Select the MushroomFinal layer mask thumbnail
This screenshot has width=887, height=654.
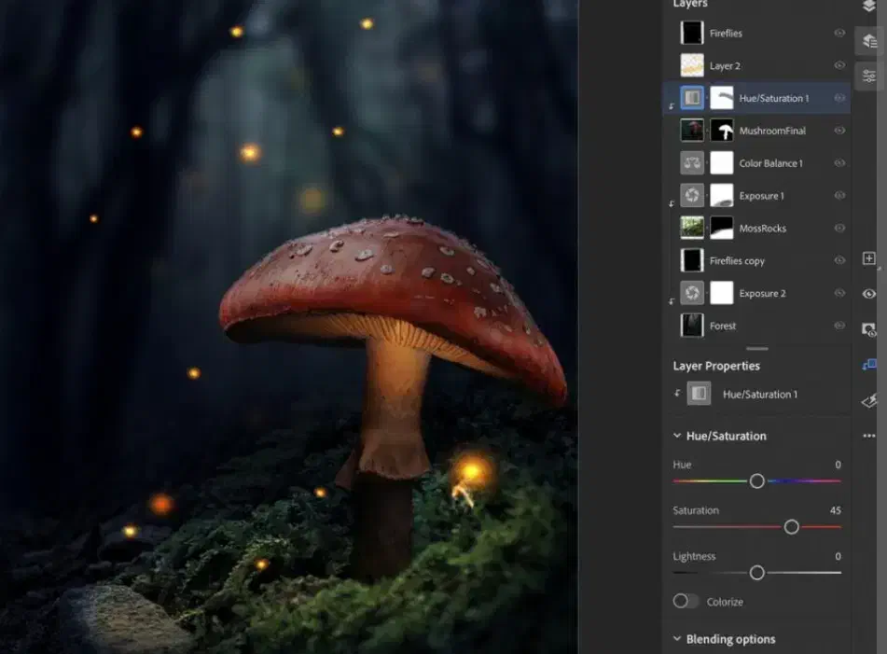coord(722,131)
